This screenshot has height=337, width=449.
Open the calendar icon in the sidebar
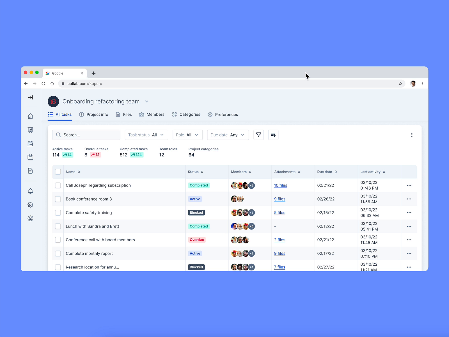tap(30, 157)
